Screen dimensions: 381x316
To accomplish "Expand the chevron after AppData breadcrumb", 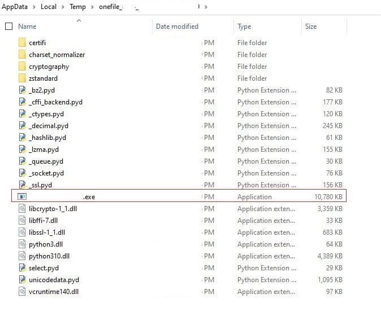I will [33, 7].
